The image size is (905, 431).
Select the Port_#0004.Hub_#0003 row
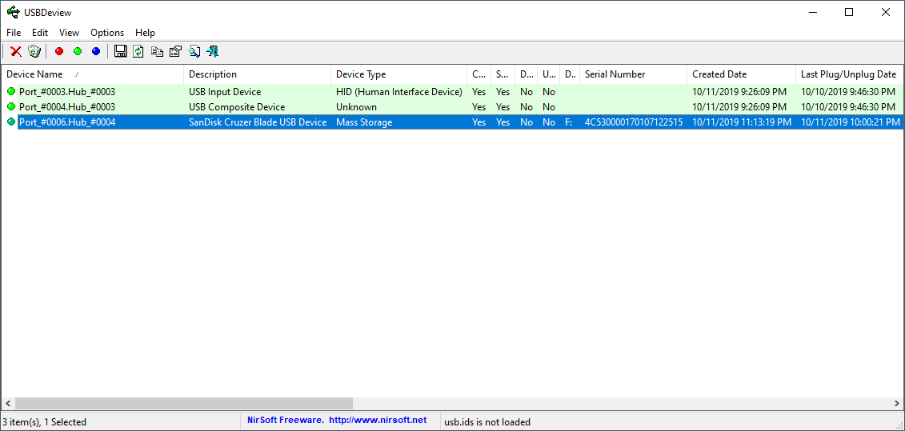pos(452,106)
